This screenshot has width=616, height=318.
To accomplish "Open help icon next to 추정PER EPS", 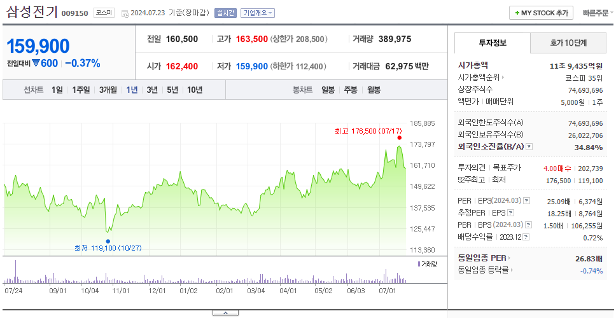I will click(510, 213).
